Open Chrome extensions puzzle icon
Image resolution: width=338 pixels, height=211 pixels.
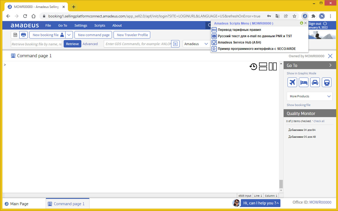(313, 16)
